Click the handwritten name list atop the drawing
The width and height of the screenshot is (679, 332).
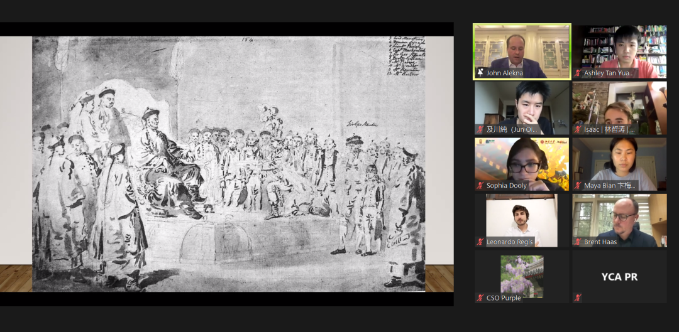(407, 56)
